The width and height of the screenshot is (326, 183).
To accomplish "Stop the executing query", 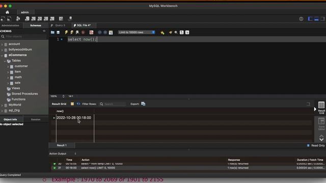I will pos(83,33).
